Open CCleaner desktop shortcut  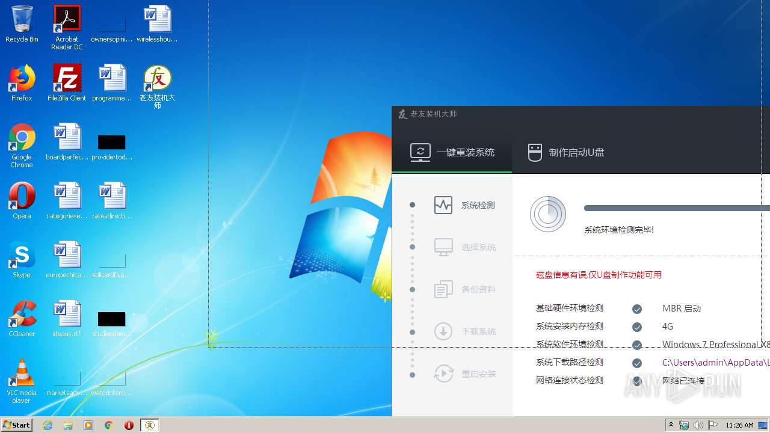click(22, 319)
